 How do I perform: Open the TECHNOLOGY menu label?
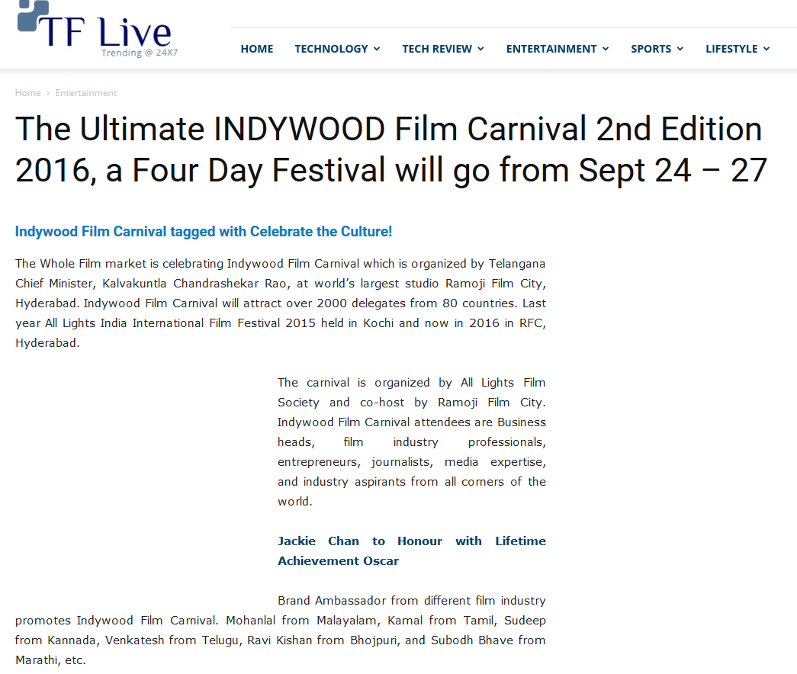(x=331, y=49)
